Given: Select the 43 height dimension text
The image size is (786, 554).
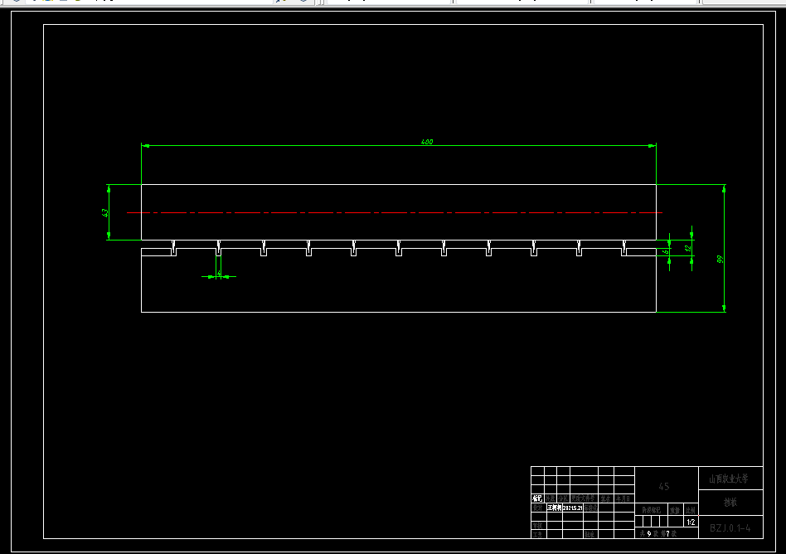Looking at the screenshot, I should pyautogui.click(x=104, y=212).
